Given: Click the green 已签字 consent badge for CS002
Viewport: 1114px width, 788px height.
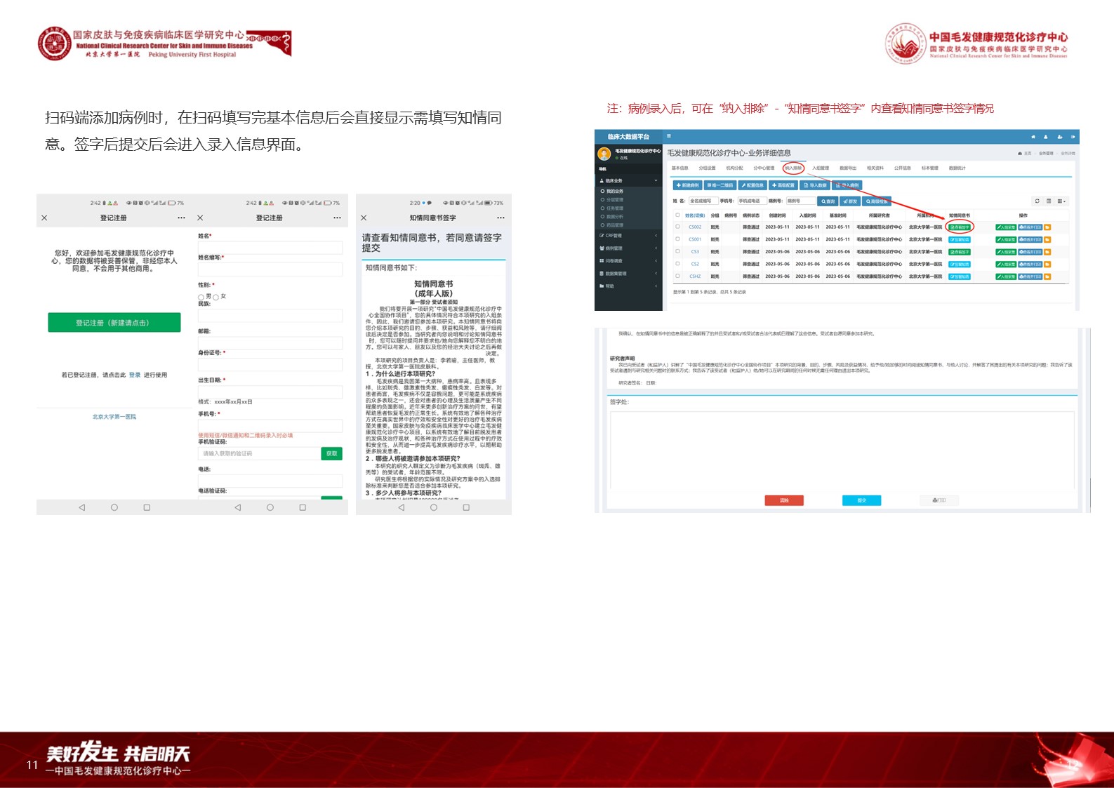Looking at the screenshot, I should (x=960, y=227).
